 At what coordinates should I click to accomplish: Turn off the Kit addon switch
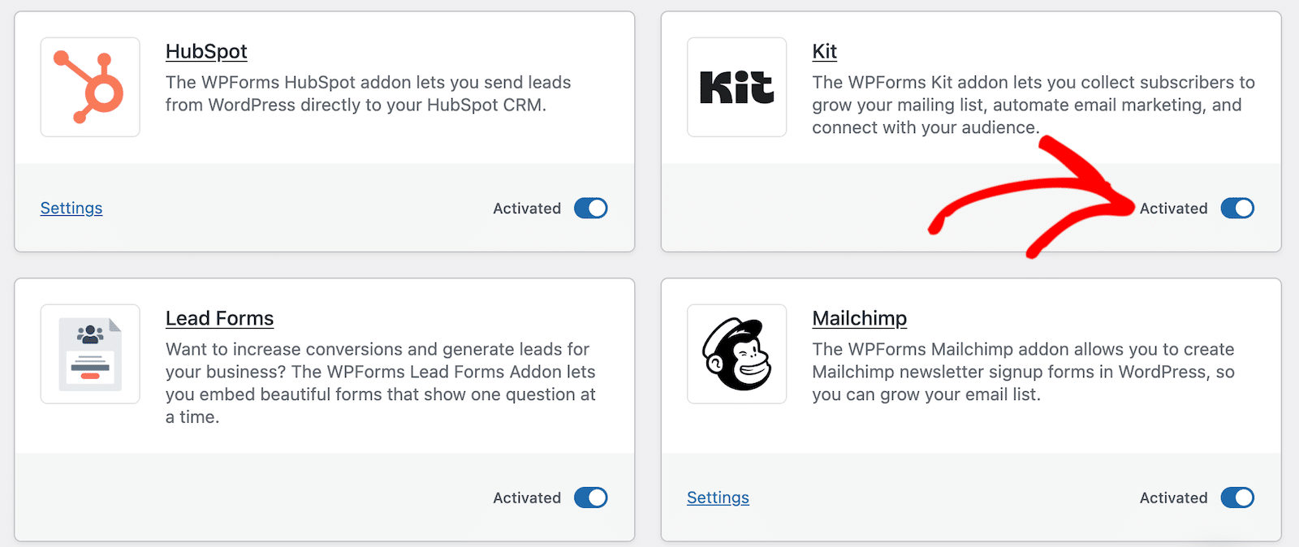tap(1237, 209)
